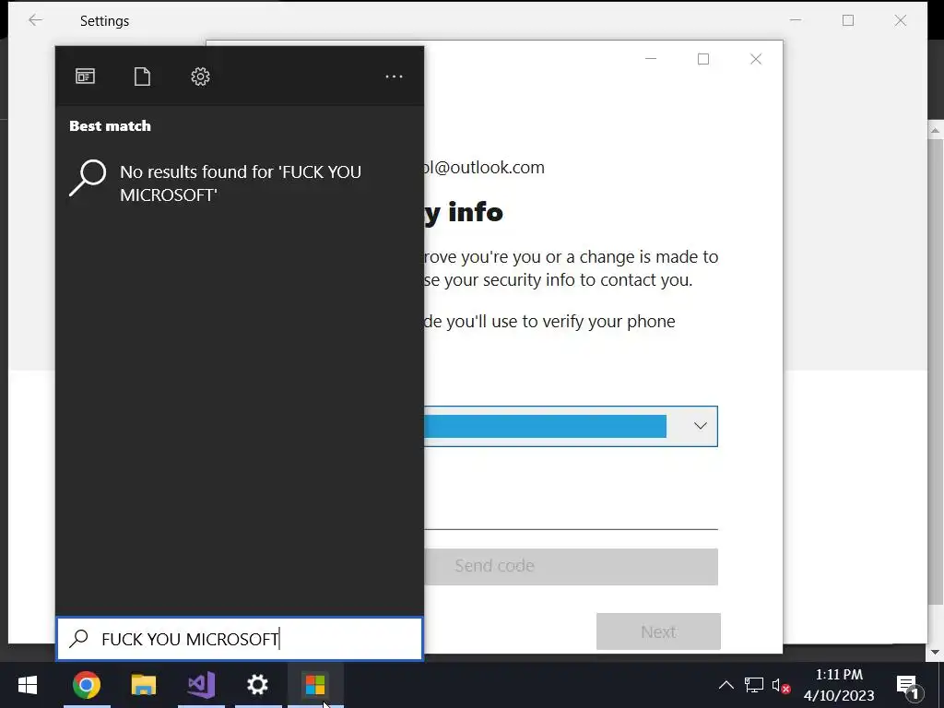
Task: Maximize the Microsoft account dialog window
Action: pos(703,59)
